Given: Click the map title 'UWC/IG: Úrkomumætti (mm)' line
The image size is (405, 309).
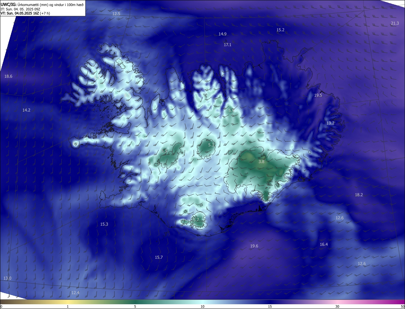Looking at the screenshot, I should point(42,4).
